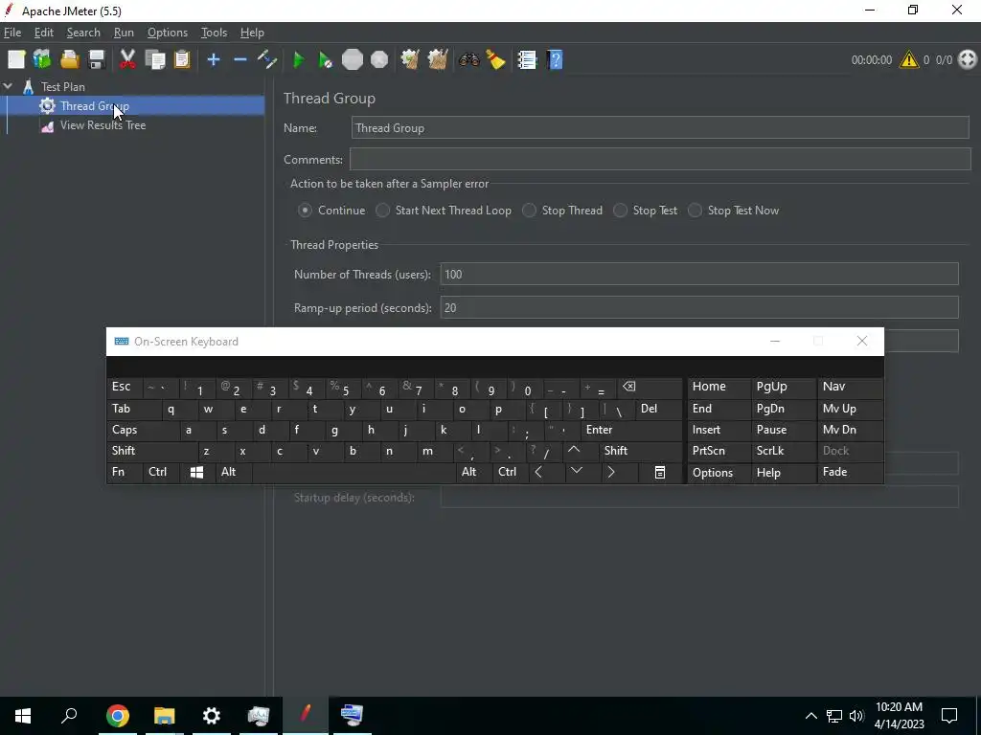Screen dimensions: 981x735
Task: Open Windows Start menu
Action: tap(23, 716)
